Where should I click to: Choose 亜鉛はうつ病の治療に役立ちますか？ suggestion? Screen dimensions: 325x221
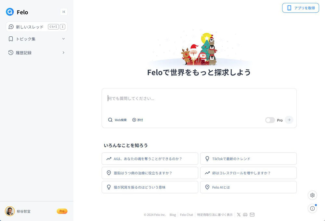150,173
